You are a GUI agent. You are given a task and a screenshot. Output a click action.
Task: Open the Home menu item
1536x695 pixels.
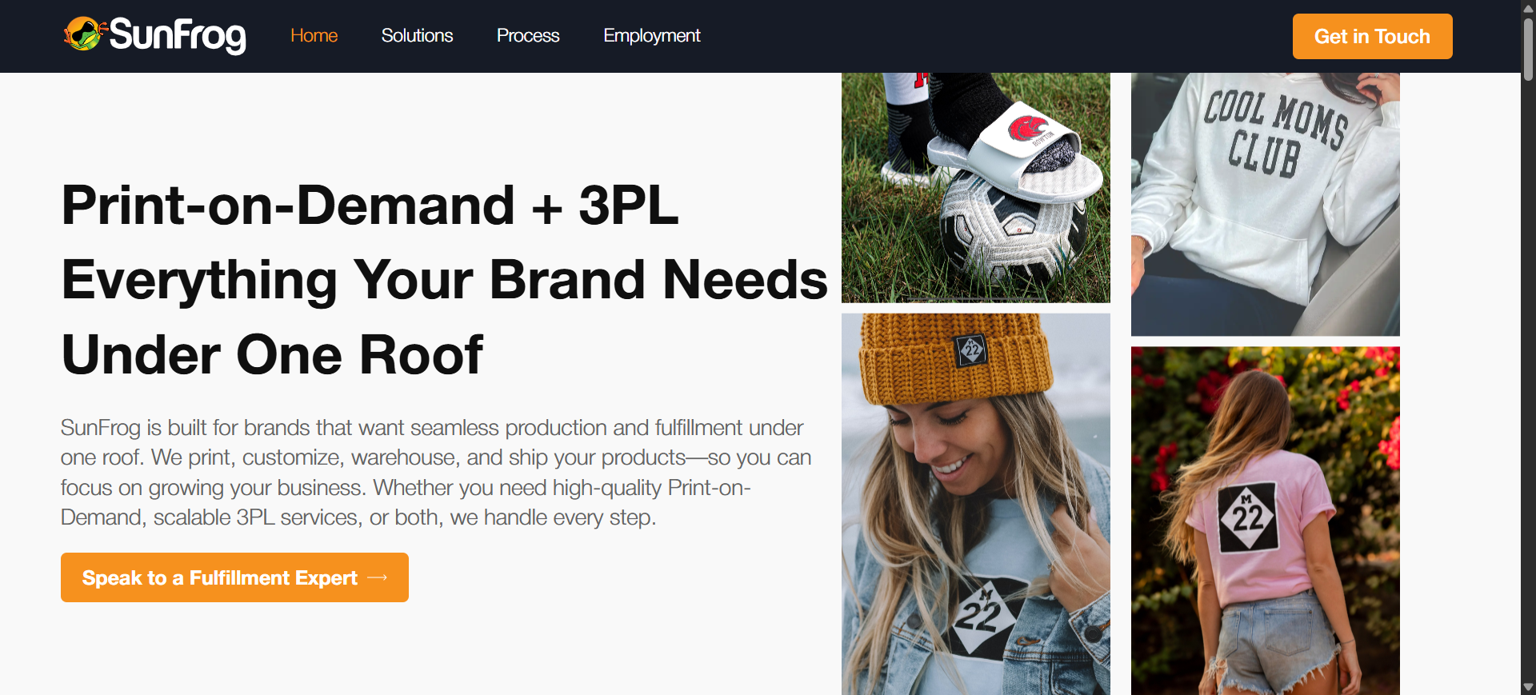[314, 36]
